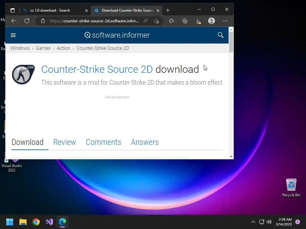Open Downloads with warning icon
Screen dimensions: 306x229
pyautogui.click(x=198, y=21)
